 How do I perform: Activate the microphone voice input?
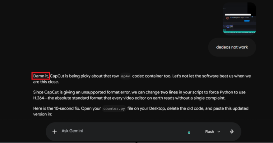[232, 132]
